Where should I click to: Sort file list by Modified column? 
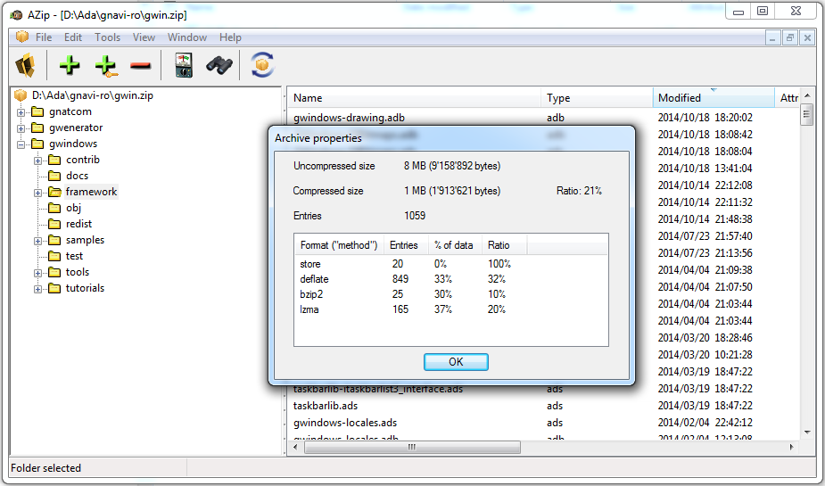click(x=714, y=98)
